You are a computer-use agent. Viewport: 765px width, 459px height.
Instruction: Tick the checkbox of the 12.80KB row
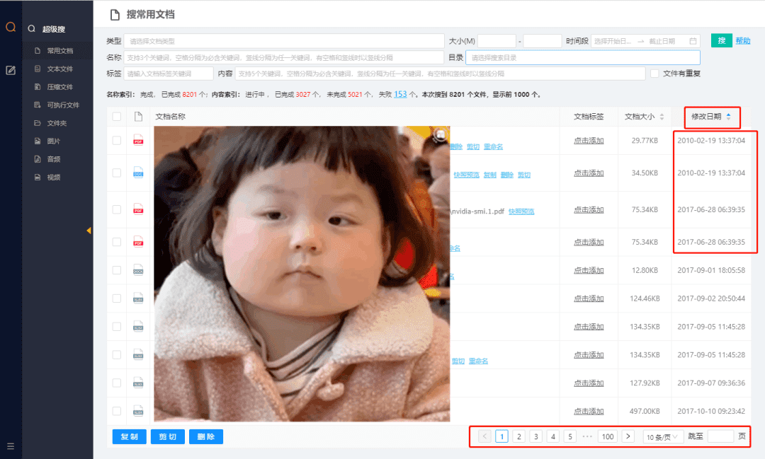[x=117, y=270]
